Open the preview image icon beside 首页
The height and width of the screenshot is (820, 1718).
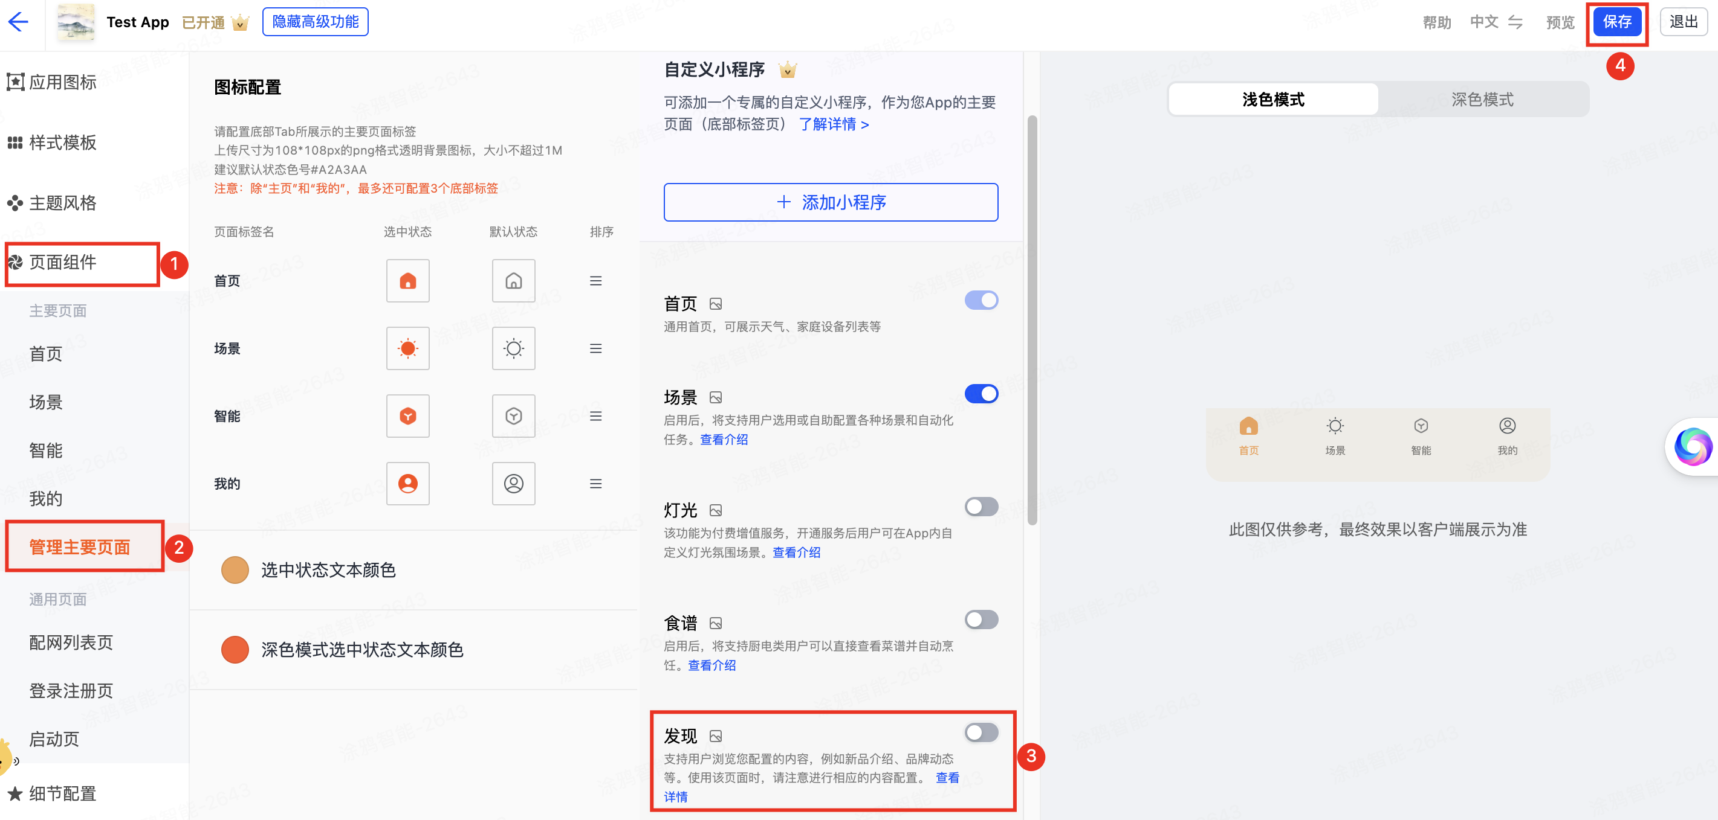click(x=716, y=304)
